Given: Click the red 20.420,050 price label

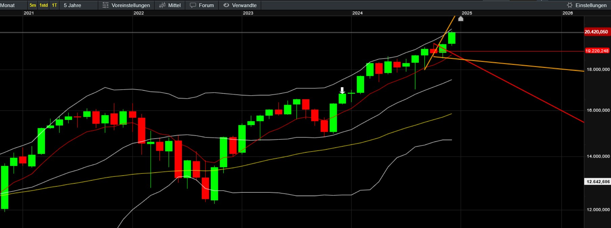Looking at the screenshot, I should 596,32.
